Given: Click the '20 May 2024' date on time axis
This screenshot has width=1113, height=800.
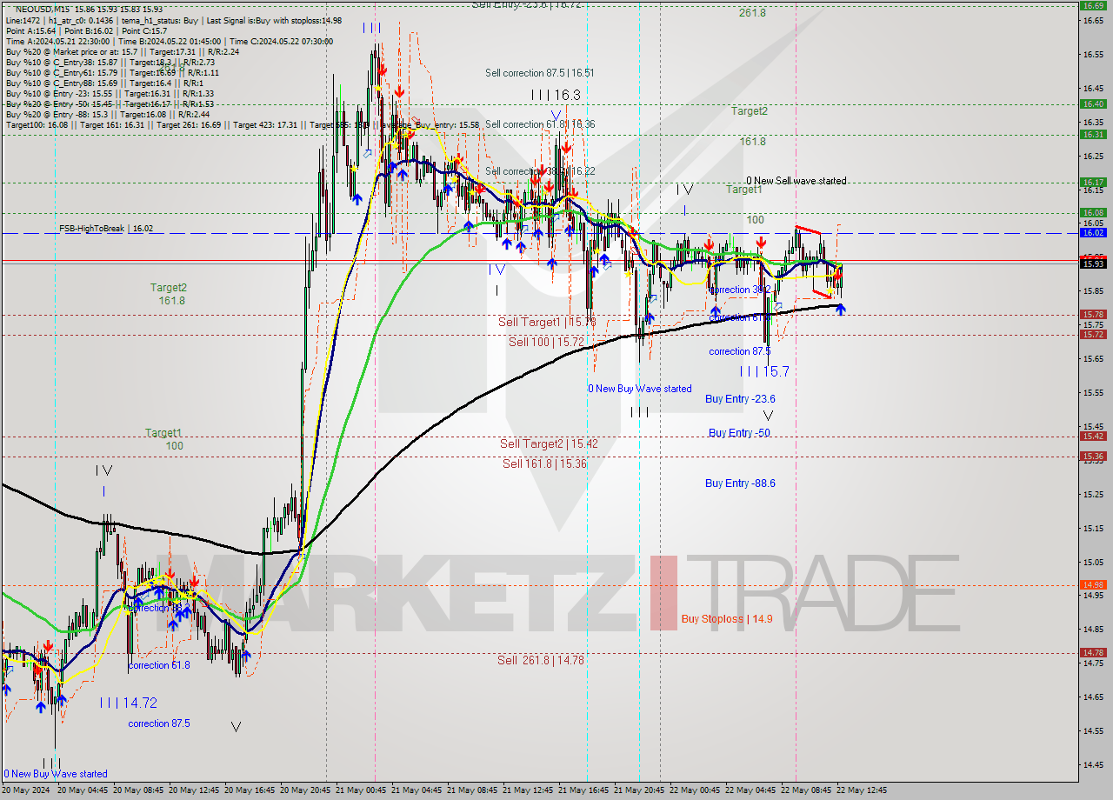Looking at the screenshot, I should click(23, 790).
